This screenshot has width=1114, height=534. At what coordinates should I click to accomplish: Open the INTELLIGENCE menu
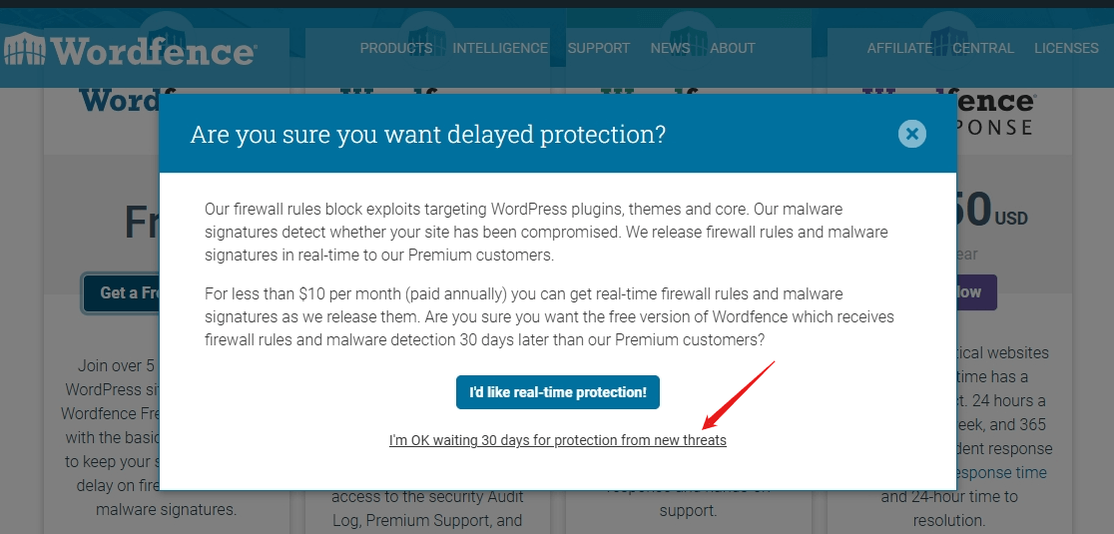(x=499, y=48)
